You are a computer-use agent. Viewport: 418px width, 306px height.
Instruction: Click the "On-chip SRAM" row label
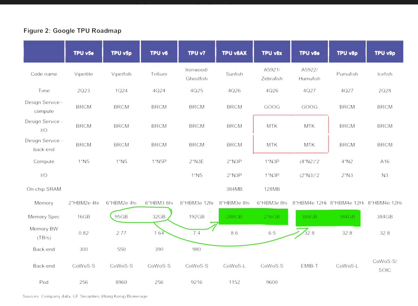pos(44,189)
